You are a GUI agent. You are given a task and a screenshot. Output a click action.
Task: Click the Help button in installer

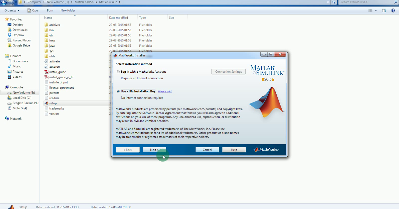pos(234,150)
